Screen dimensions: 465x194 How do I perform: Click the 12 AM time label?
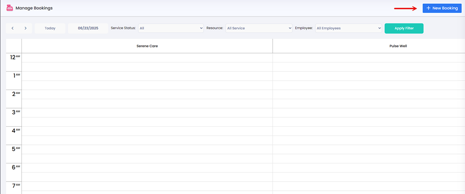tap(15, 57)
